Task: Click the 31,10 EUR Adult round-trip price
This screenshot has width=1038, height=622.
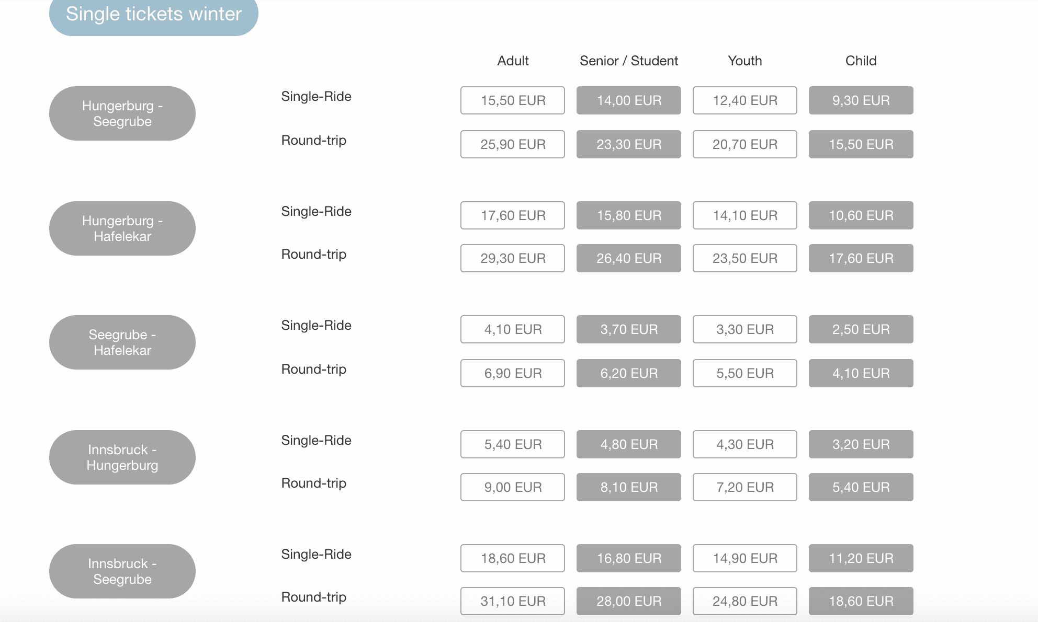Action: 513,601
